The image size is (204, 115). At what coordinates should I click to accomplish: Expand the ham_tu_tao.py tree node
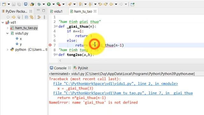8,28
